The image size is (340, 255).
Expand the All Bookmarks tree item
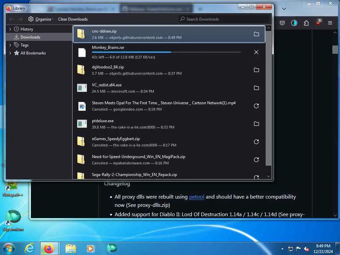coord(10,53)
